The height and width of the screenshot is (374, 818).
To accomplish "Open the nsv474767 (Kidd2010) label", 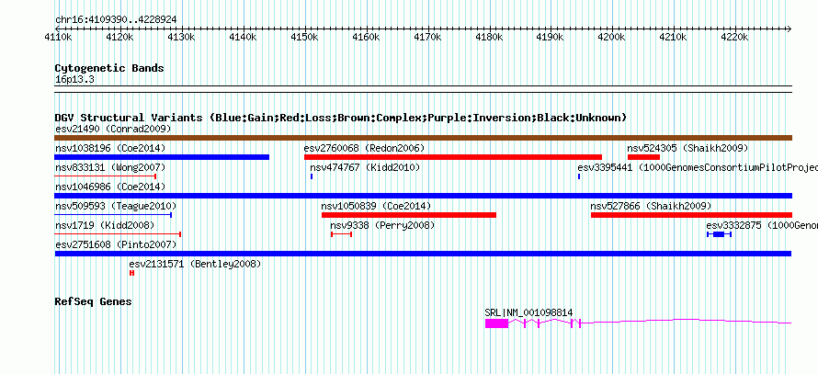I will 365,167.
